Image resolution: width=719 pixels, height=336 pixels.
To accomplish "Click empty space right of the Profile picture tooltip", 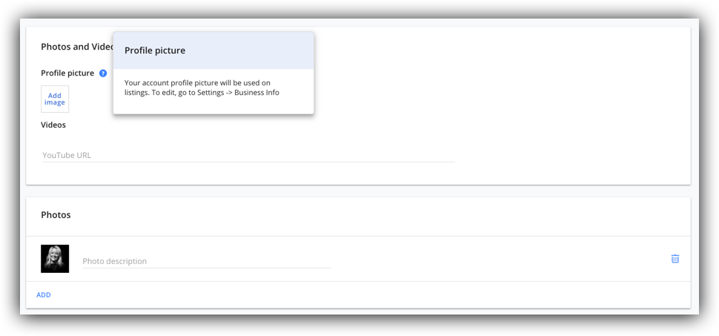I will pos(500,73).
